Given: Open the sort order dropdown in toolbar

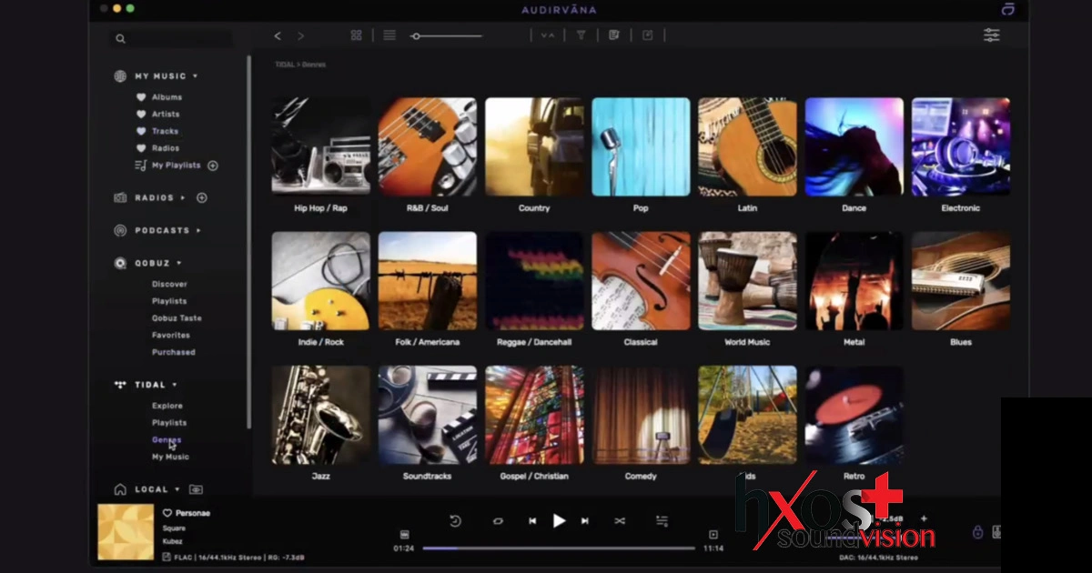Looking at the screenshot, I should click(547, 35).
